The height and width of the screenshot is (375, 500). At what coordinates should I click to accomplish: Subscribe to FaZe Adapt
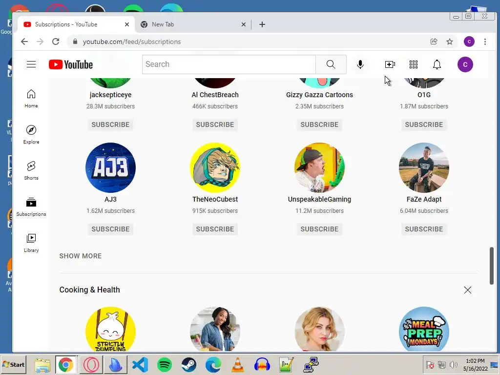tap(424, 229)
